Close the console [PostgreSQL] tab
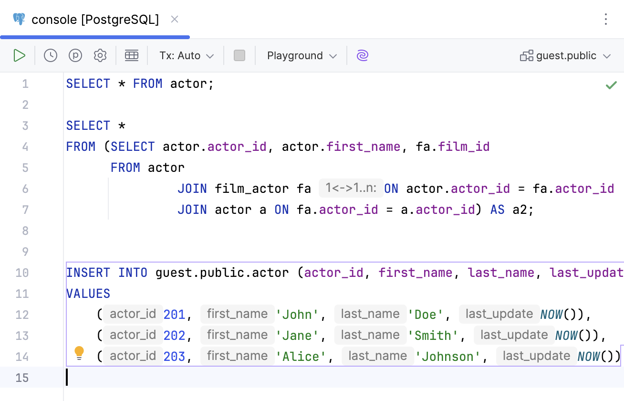This screenshot has width=624, height=401. coord(175,19)
